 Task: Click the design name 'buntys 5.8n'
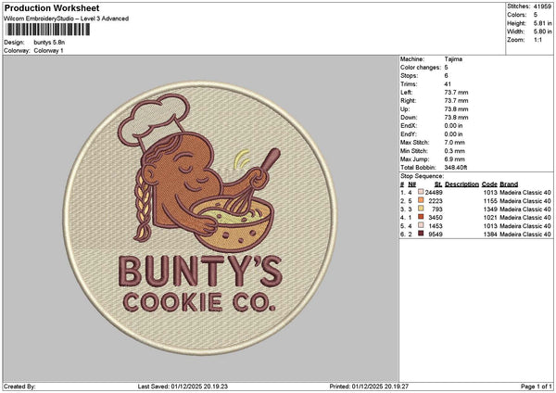pos(49,43)
